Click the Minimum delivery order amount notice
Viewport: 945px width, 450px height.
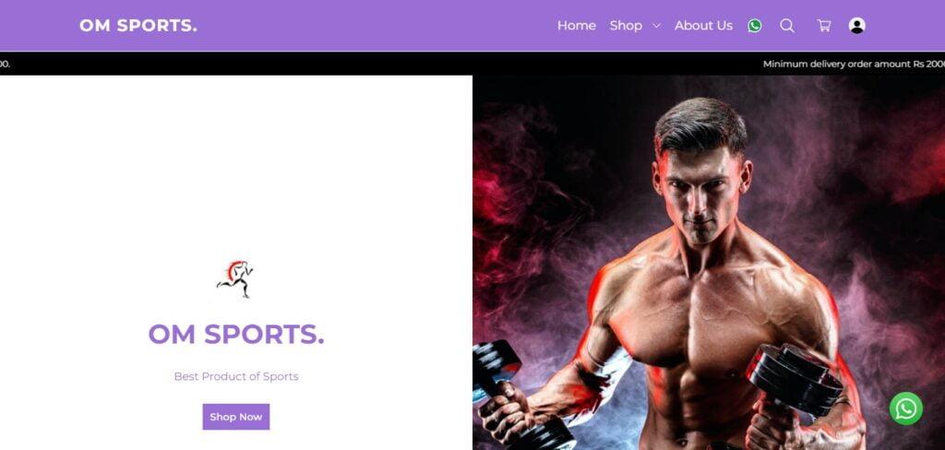point(854,64)
